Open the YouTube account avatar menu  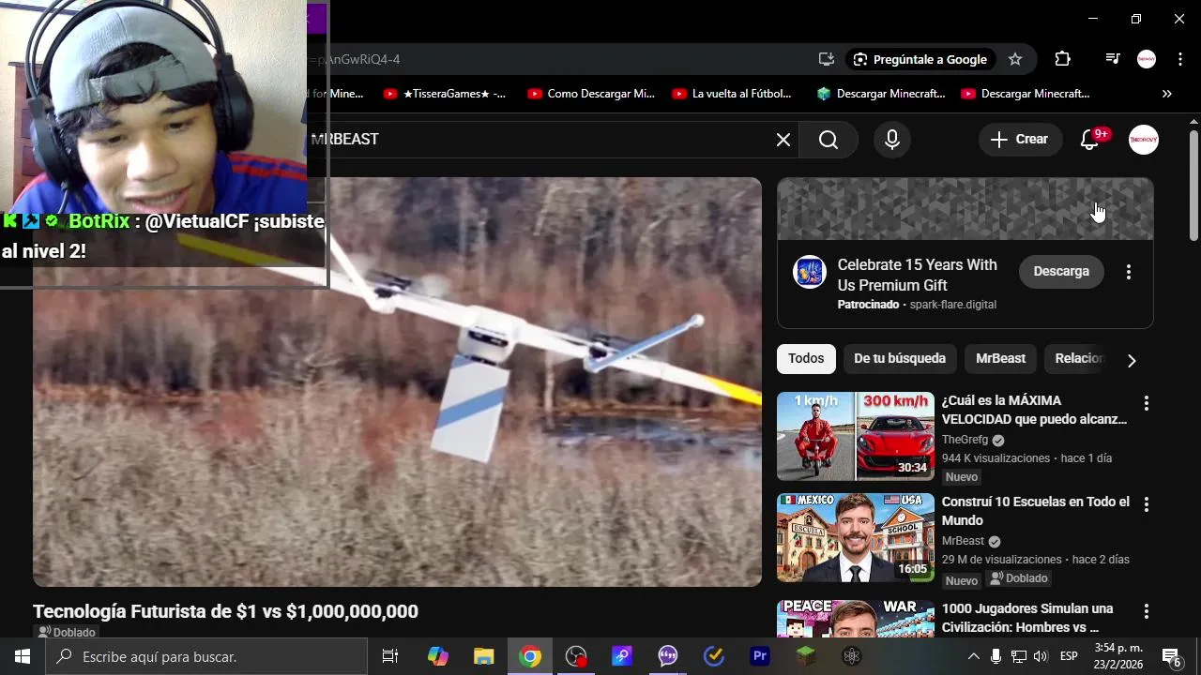click(1144, 140)
